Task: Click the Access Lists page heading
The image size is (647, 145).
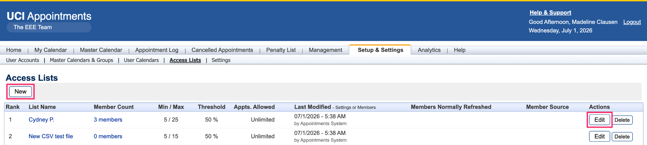Action: (x=32, y=78)
